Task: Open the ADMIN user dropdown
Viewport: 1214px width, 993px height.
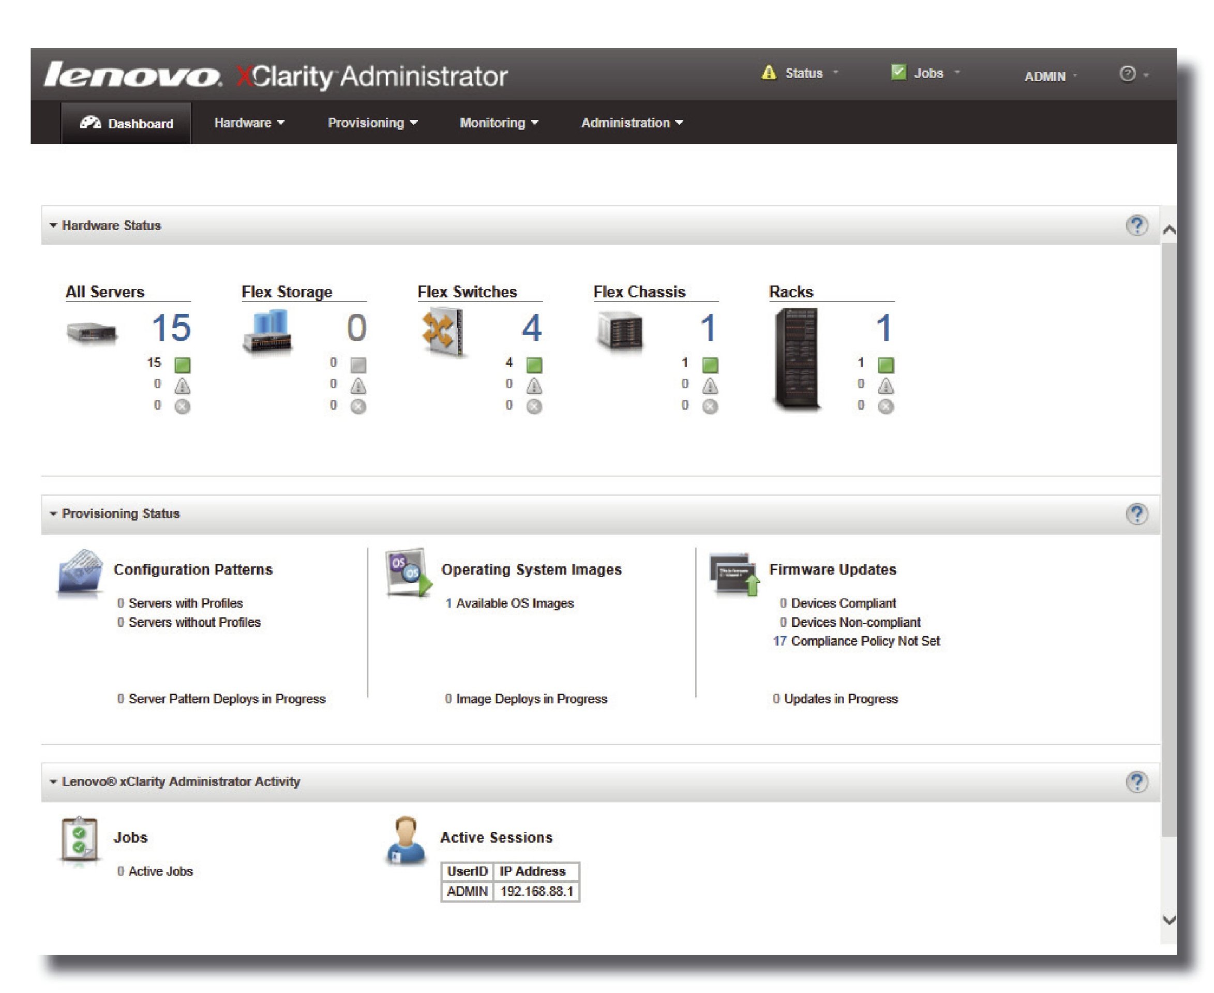Action: pyautogui.click(x=1051, y=76)
